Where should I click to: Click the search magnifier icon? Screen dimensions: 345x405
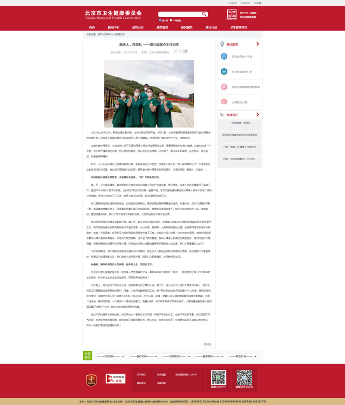tap(204, 14)
